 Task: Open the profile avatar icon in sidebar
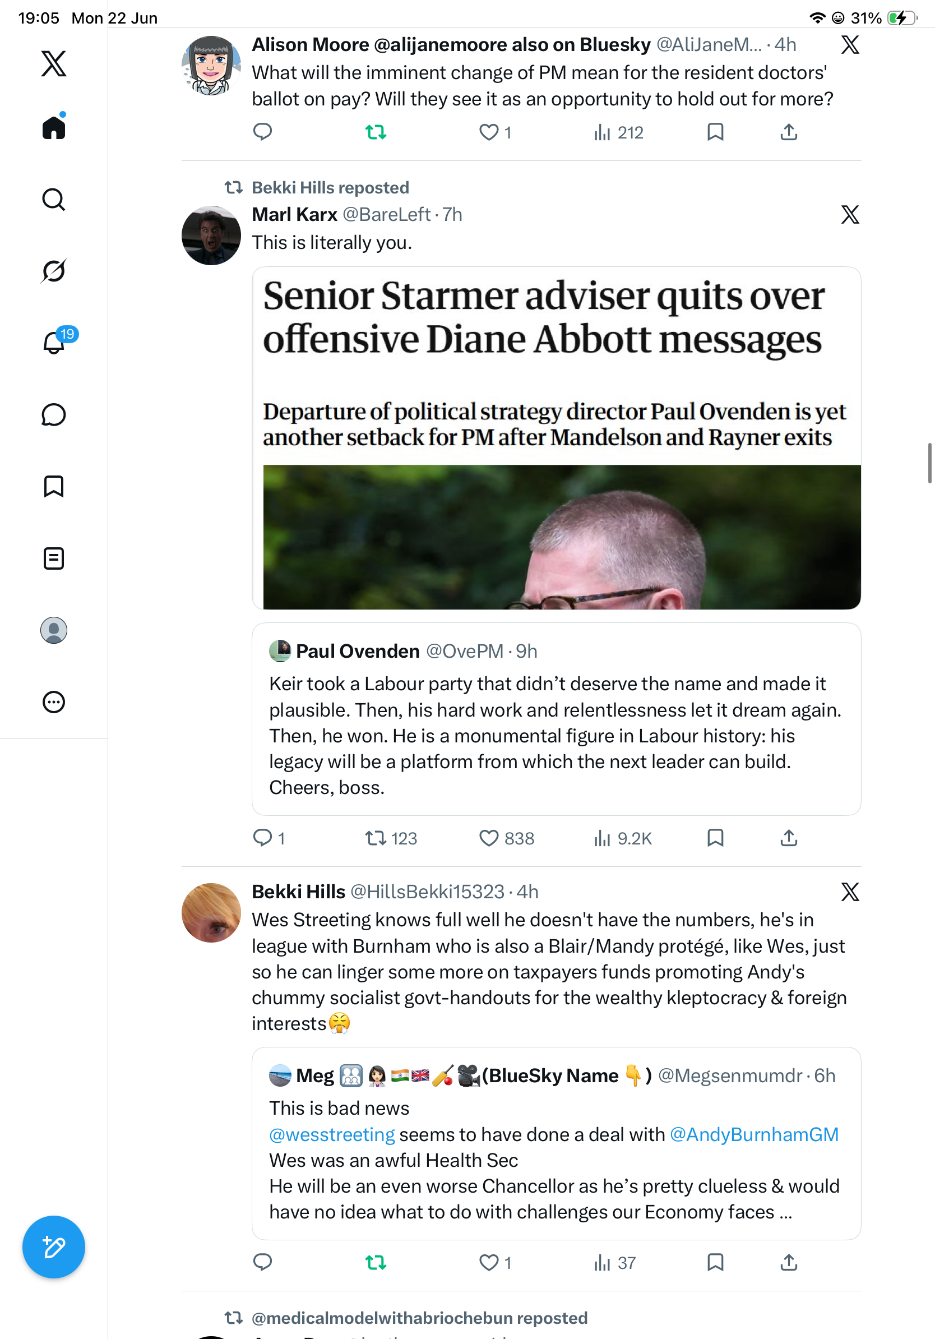[54, 630]
